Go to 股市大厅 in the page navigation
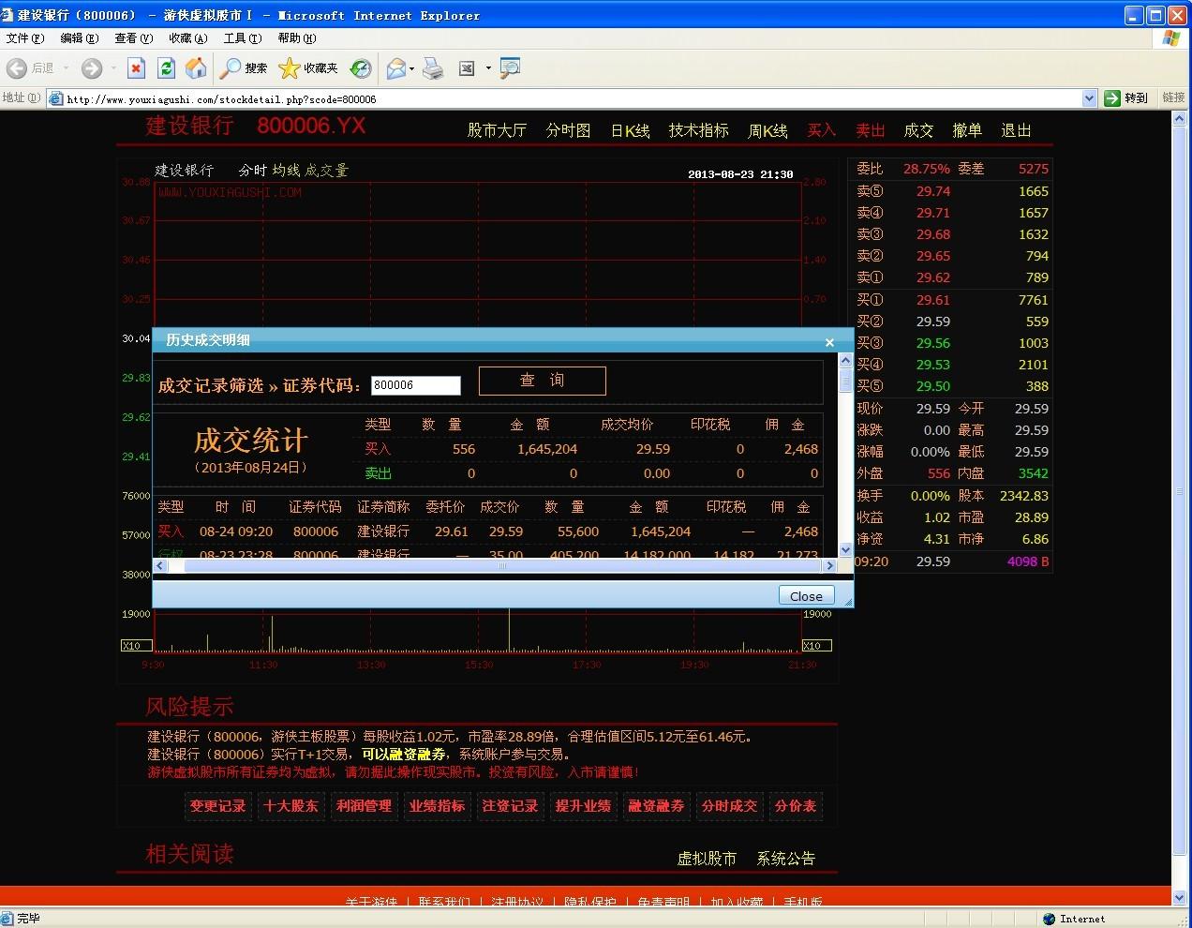Image resolution: width=1192 pixels, height=928 pixels. coord(497,130)
